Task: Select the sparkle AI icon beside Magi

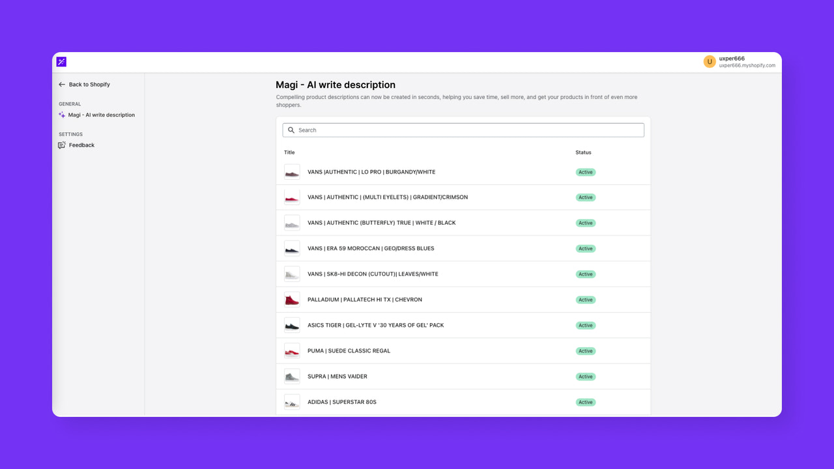Action: tap(61, 115)
